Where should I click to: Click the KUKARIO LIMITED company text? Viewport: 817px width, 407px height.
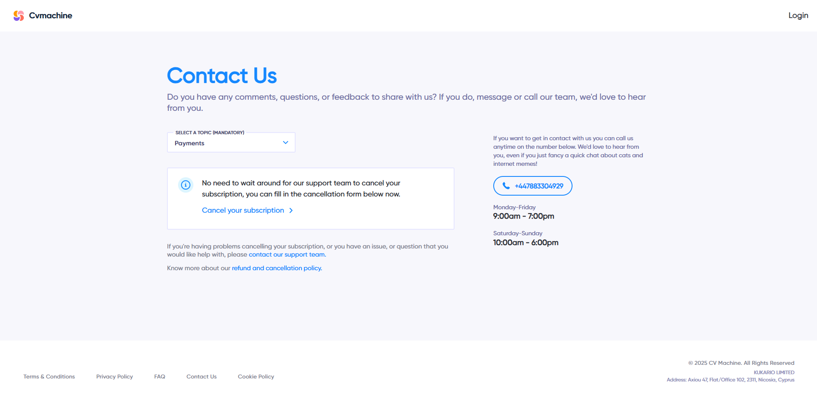(774, 372)
